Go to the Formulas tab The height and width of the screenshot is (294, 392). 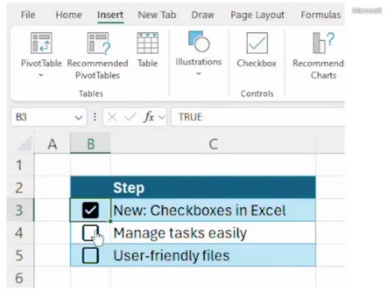(321, 15)
